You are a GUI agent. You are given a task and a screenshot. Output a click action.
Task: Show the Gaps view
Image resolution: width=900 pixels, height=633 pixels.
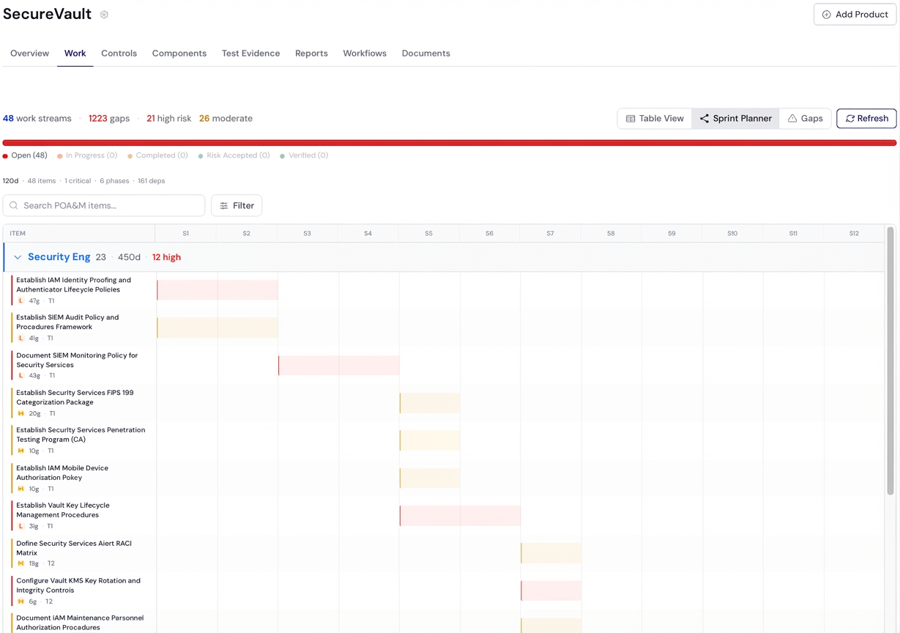(806, 119)
